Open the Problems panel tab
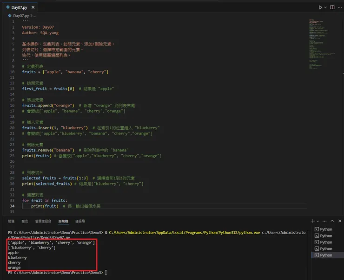This screenshot has width=344, height=280. point(11,221)
